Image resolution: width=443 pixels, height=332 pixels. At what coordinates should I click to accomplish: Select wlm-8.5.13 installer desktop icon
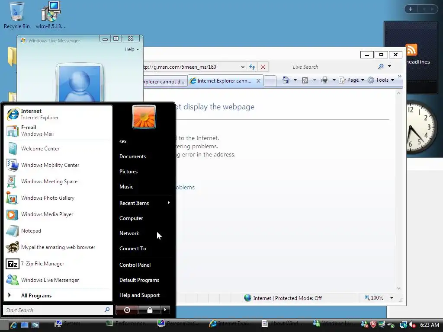(50, 16)
